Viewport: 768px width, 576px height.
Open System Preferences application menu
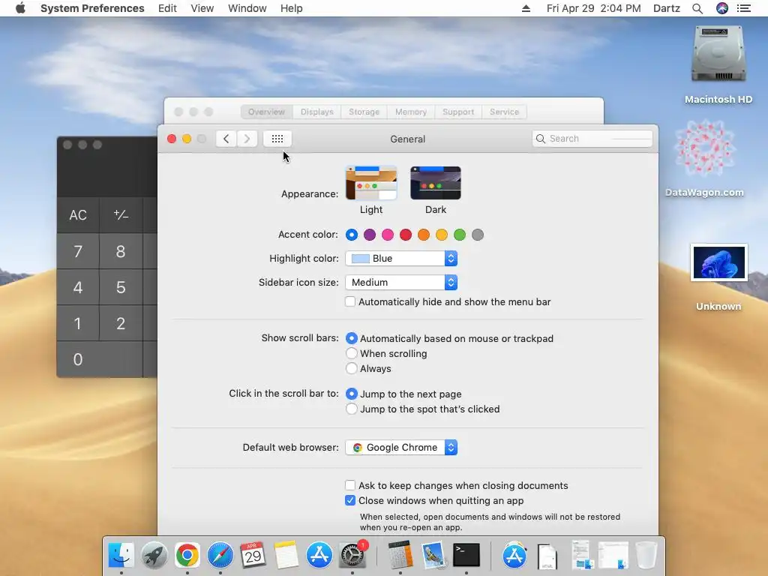click(x=92, y=8)
